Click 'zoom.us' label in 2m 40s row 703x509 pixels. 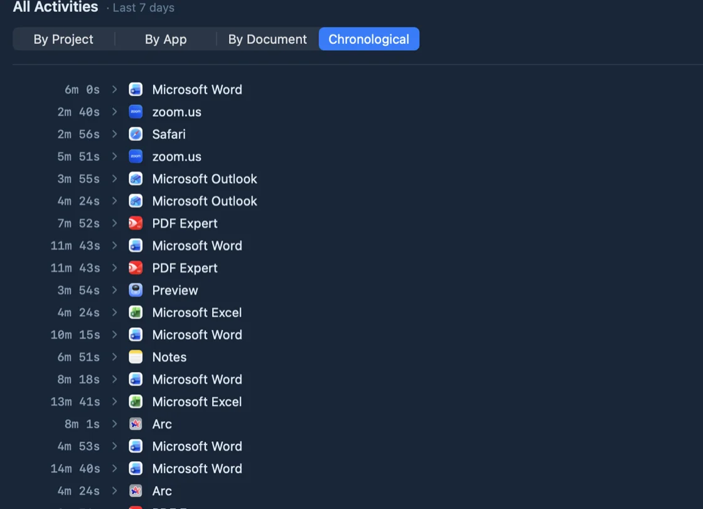(x=176, y=112)
